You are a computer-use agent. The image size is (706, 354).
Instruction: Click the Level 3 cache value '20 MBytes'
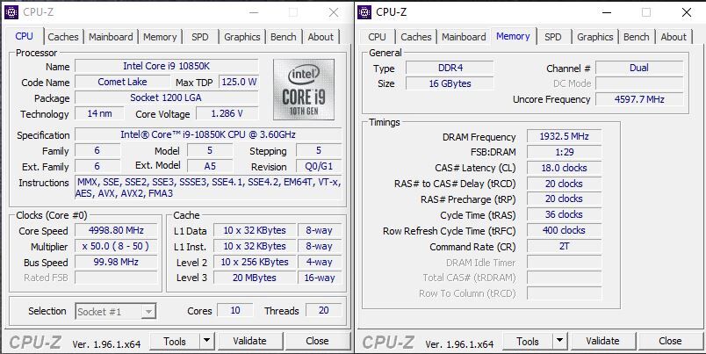coord(255,278)
